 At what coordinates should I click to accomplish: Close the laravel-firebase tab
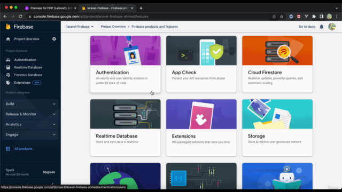coord(132,9)
